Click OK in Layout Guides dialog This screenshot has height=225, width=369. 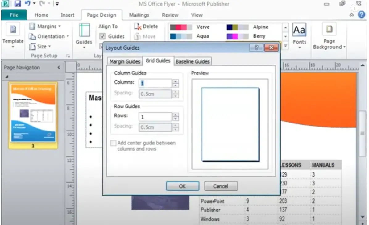pos(182,186)
